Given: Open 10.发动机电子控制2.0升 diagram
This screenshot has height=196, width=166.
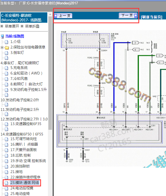Looking at the screenshot, I should [20, 100].
